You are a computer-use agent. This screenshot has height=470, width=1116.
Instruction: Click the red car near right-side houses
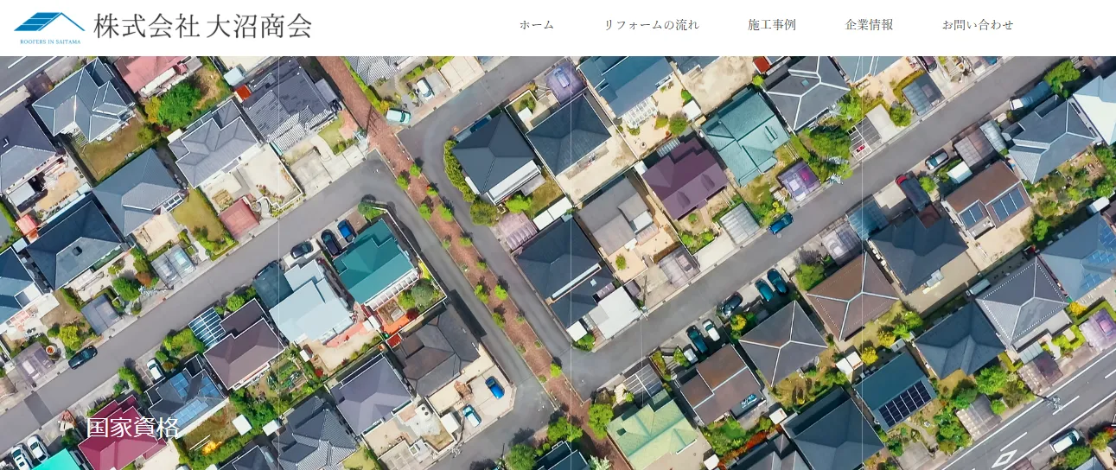(x=902, y=180)
